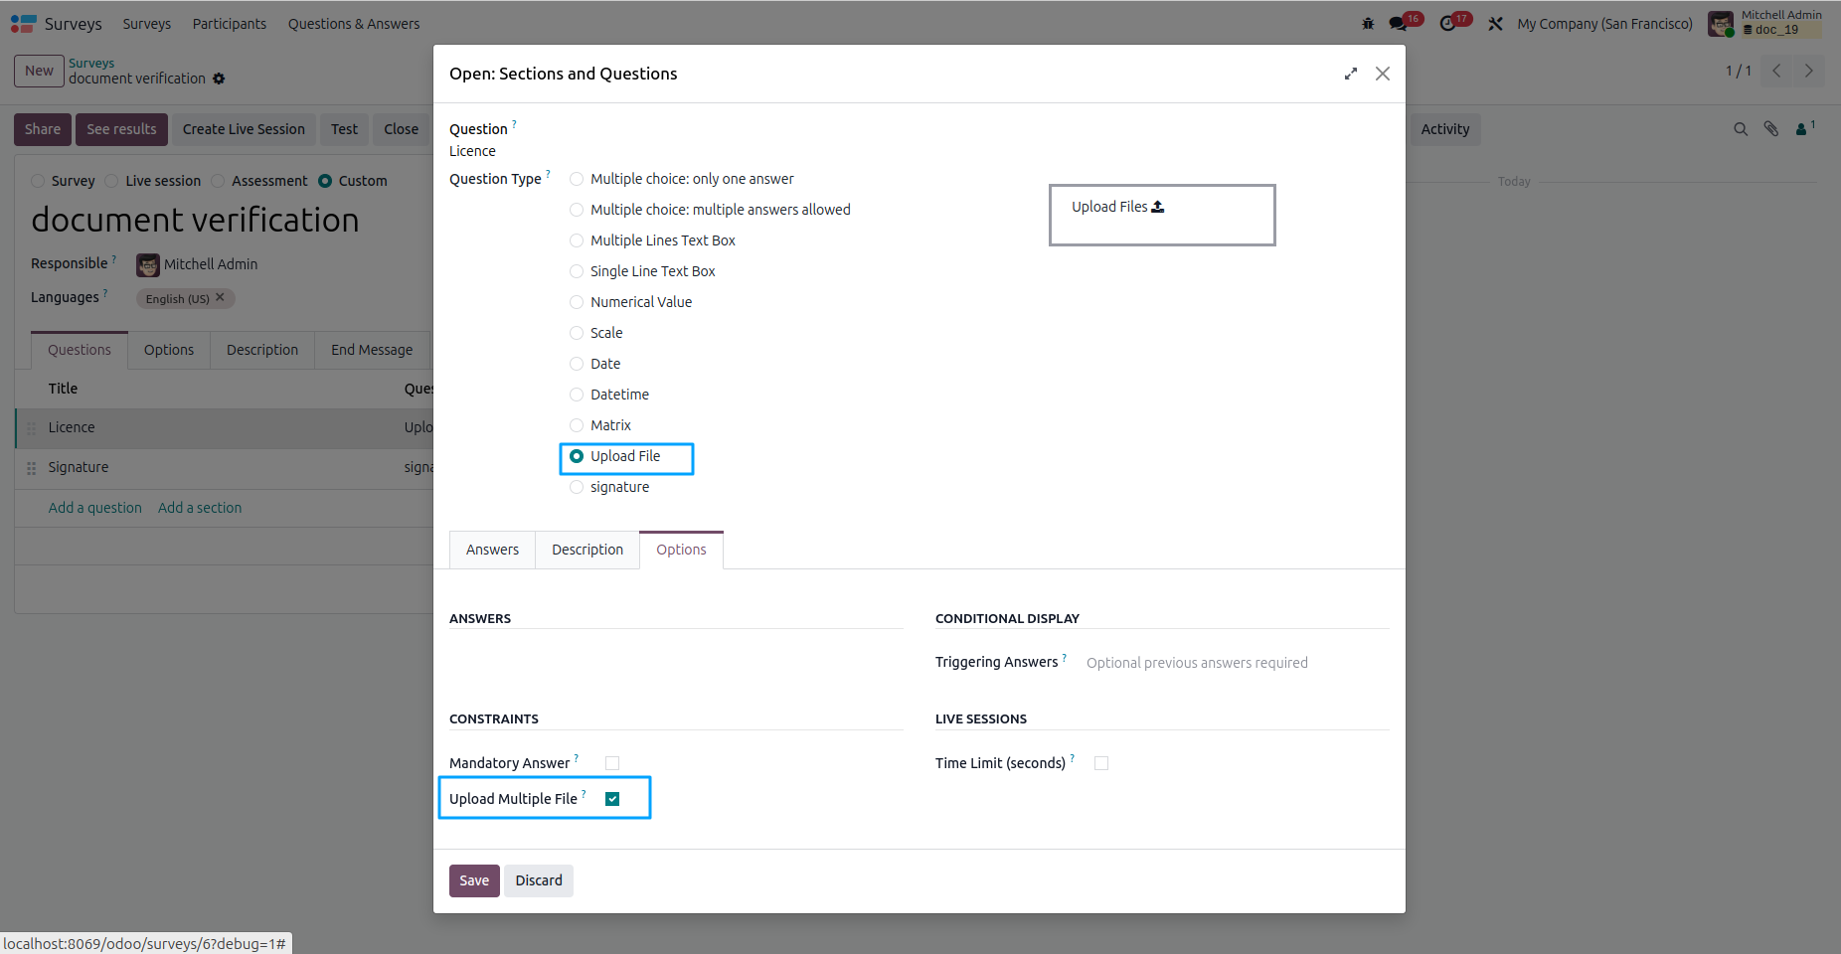Click the Activity button
Image resolution: width=1841 pixels, height=954 pixels.
1445,129
